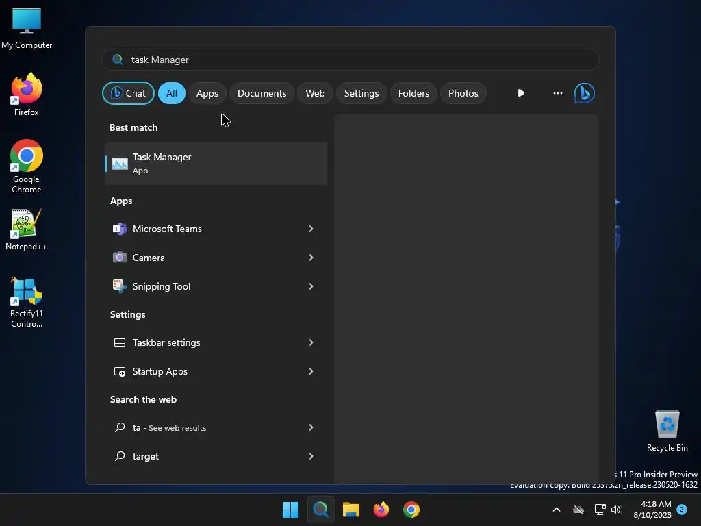Switch to the Apps filter tab
Viewport: 701px width, 526px height.
click(207, 93)
